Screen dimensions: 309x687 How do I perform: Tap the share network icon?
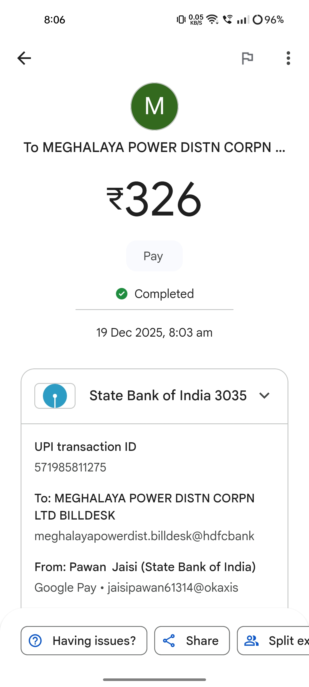pyautogui.click(x=169, y=641)
